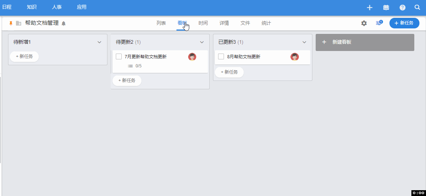Switch to the 列表 tab

[161, 23]
